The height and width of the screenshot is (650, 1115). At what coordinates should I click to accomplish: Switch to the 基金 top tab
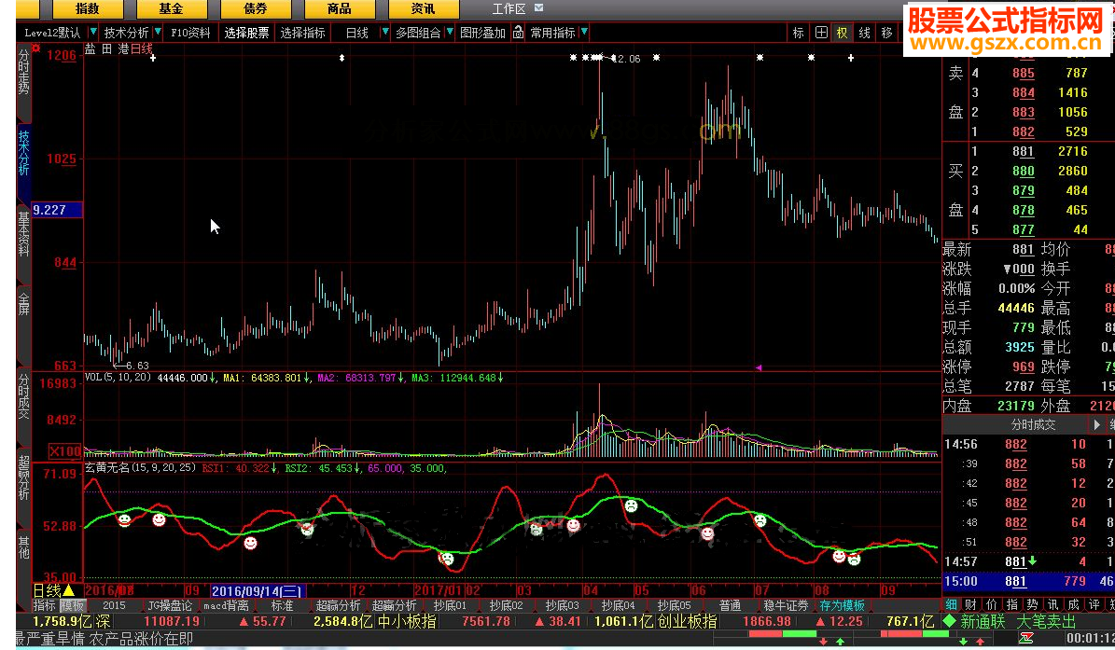tap(171, 9)
